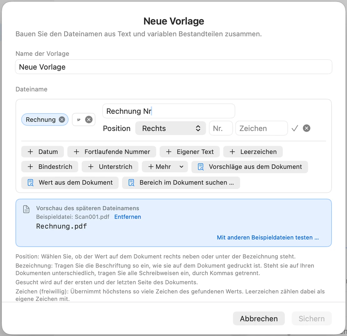Cancel the dialog with Abbrechen
The image size is (347, 336).
pyautogui.click(x=259, y=318)
